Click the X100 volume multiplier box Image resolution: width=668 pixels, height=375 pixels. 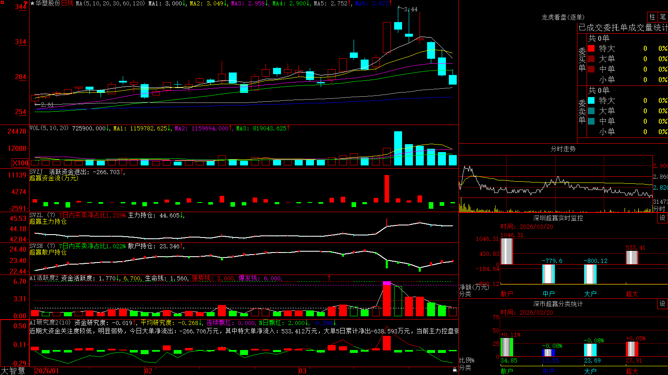(20, 163)
